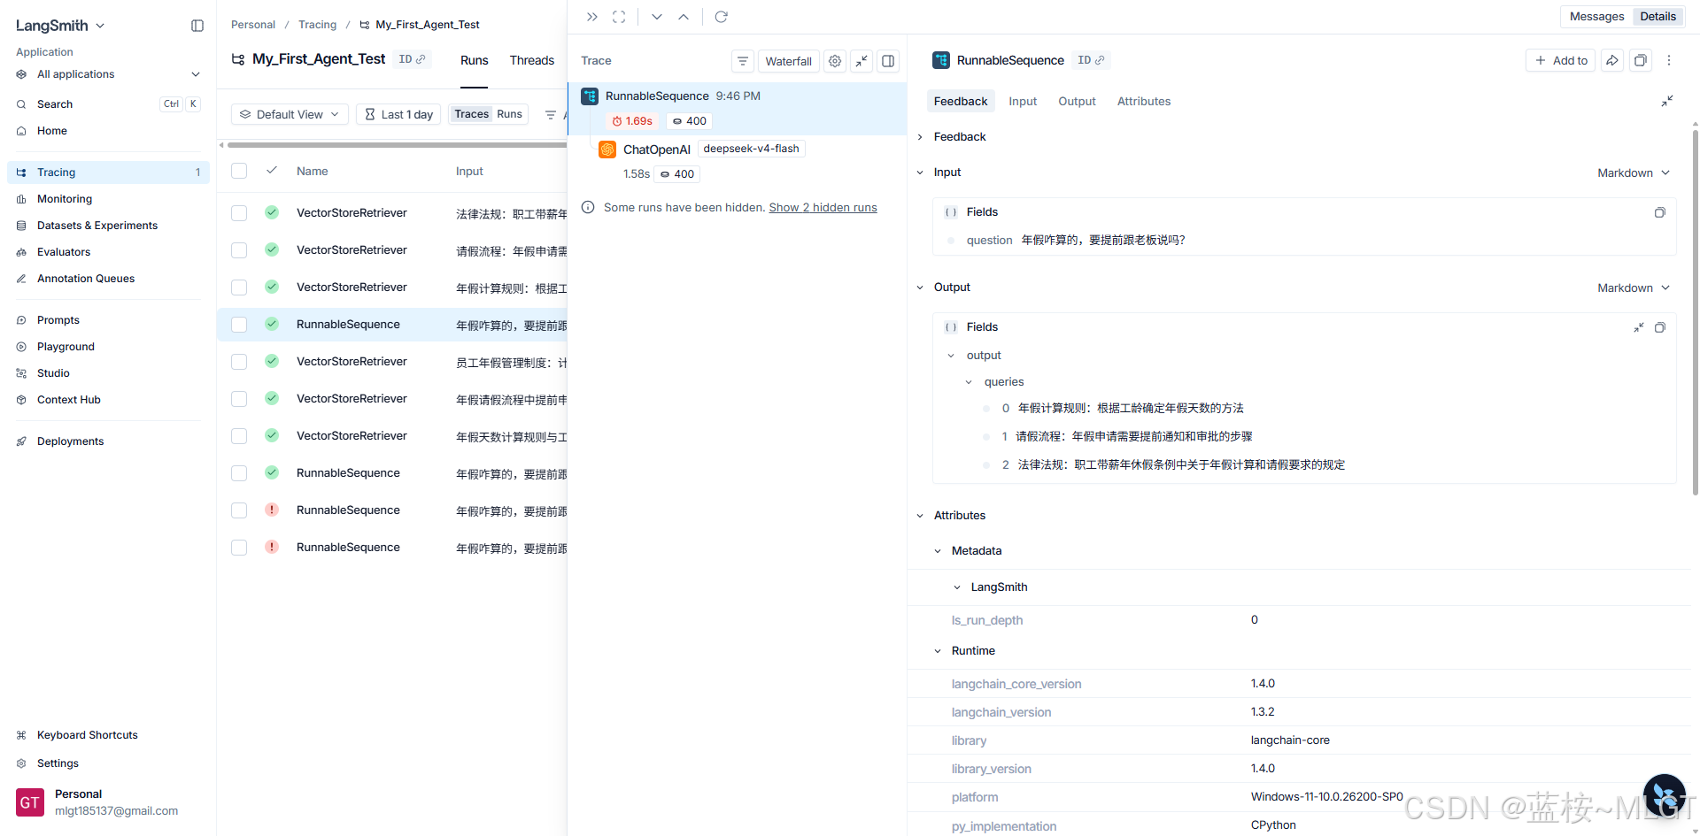
Task: Click the Add to button
Action: coord(1560,60)
